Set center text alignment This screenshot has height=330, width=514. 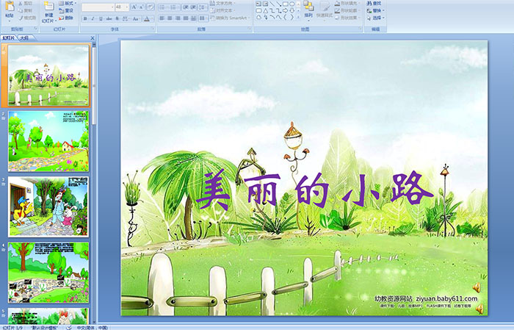click(x=170, y=18)
